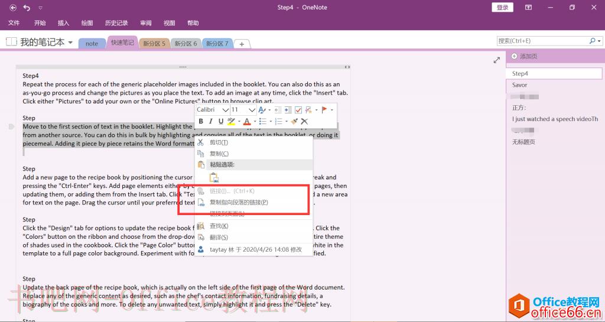605x322 pixels.
Task: Apply yellow text highlight color
Action: pyautogui.click(x=231, y=122)
